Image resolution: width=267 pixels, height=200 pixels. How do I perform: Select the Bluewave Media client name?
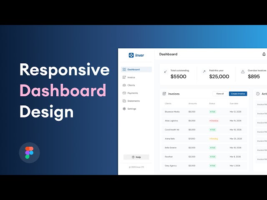pos(172,112)
